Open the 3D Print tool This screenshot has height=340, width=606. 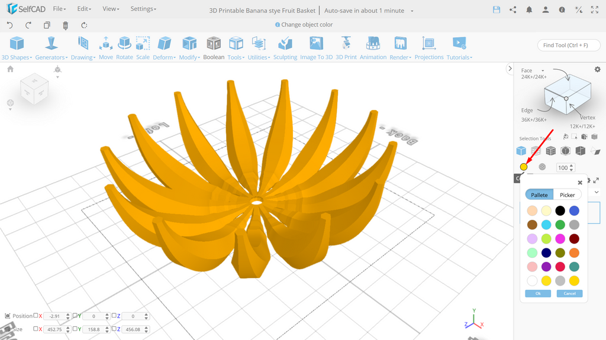346,48
